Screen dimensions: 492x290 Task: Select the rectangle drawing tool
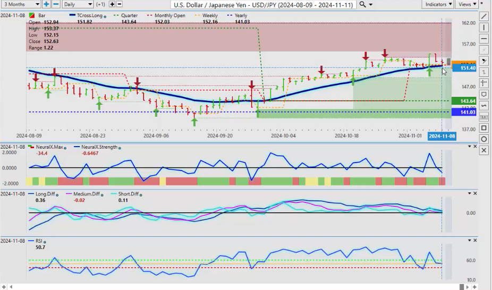tap(484, 128)
